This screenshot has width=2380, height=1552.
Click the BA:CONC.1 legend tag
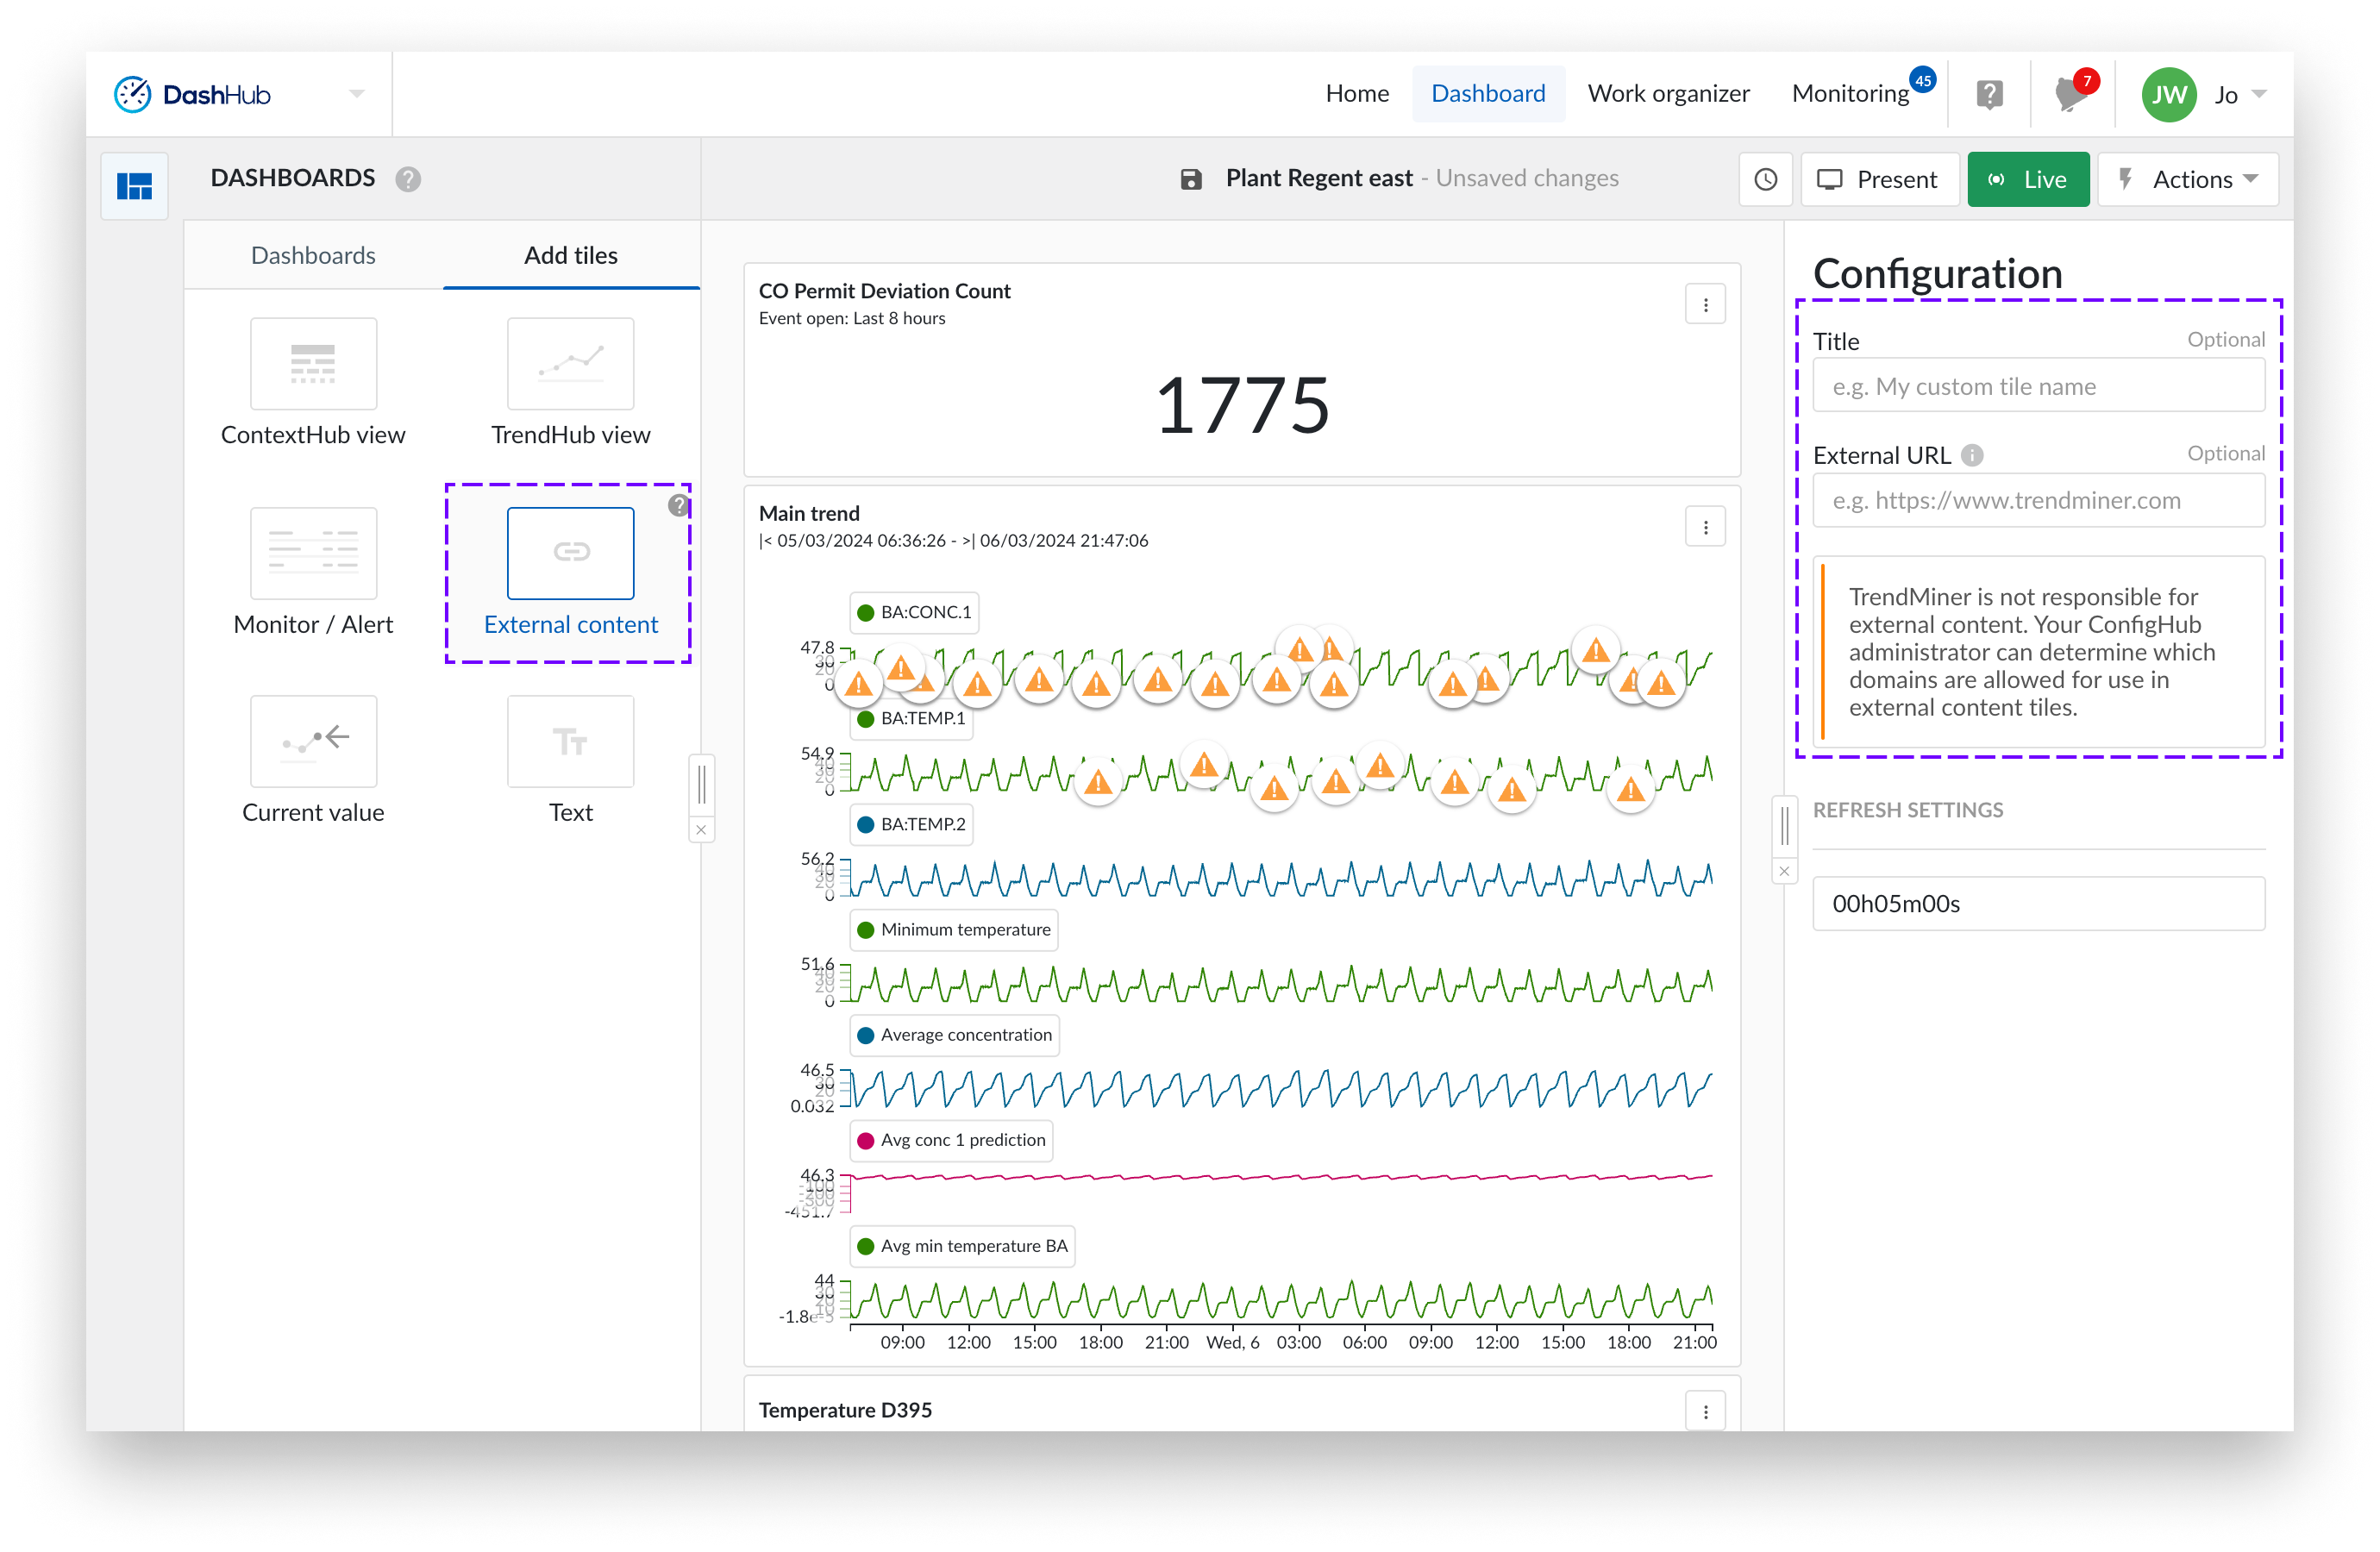point(914,612)
